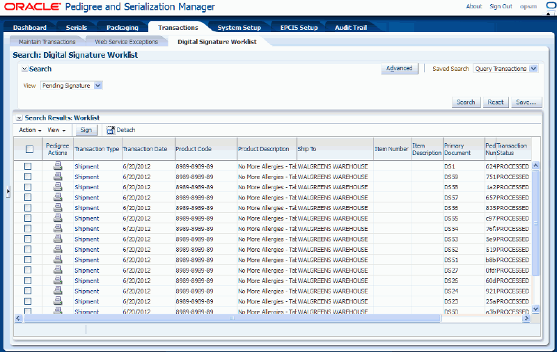The image size is (557, 352).
Task: Open pedigree actions icon for DS59 row
Action: (x=58, y=176)
